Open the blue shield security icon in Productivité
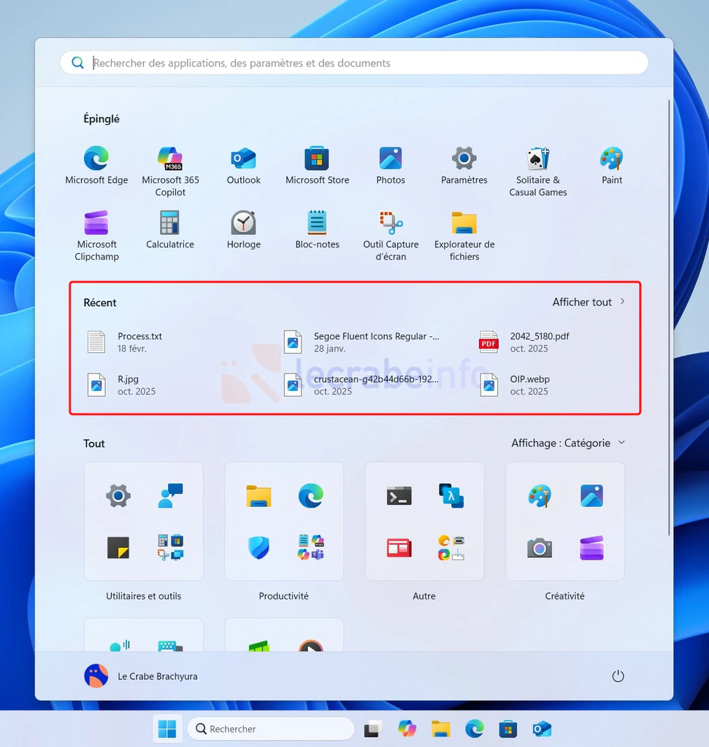Image resolution: width=709 pixels, height=747 pixels. 259,547
